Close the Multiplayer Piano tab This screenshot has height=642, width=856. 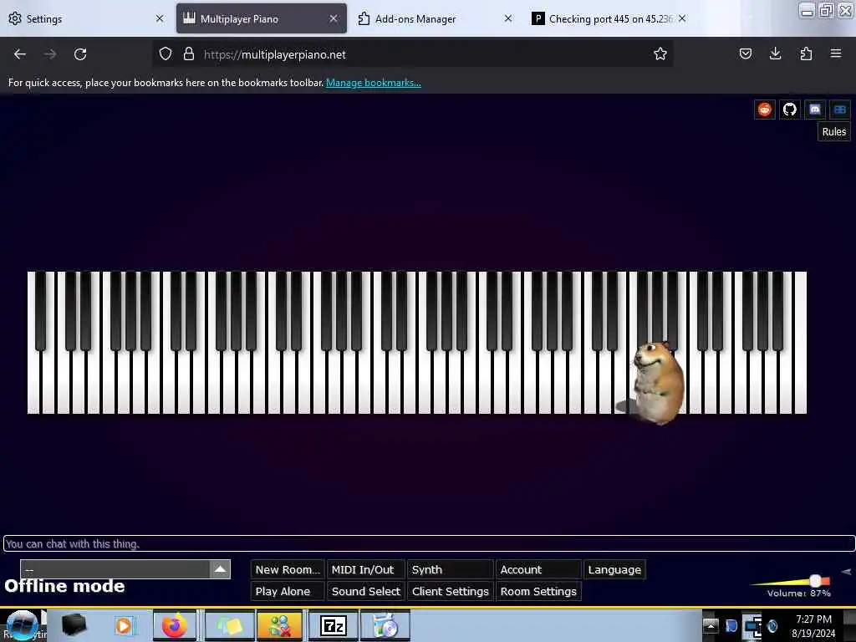tap(334, 18)
